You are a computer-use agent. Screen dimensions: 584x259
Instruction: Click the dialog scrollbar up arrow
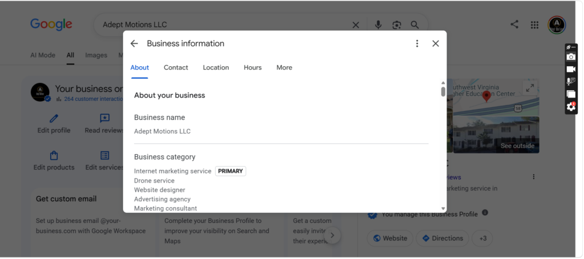pyautogui.click(x=443, y=83)
